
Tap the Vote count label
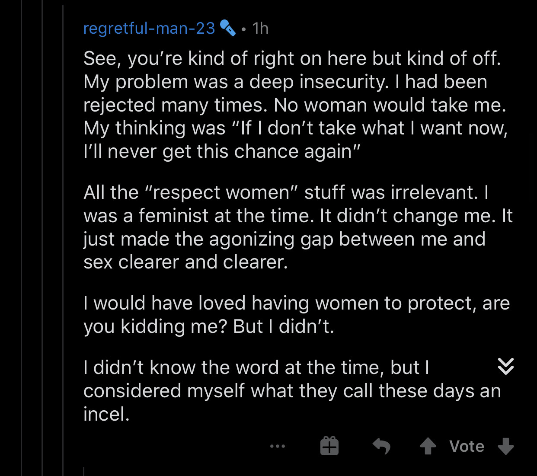(467, 446)
